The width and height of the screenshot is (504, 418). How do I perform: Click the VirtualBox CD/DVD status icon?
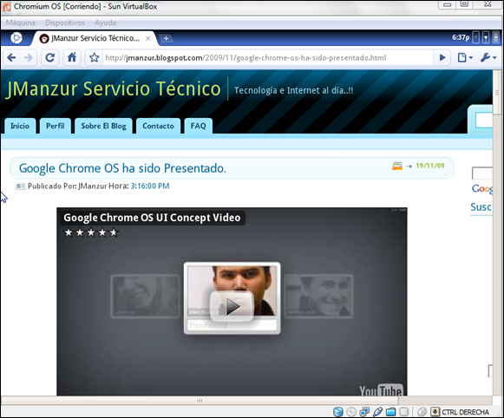351,412
